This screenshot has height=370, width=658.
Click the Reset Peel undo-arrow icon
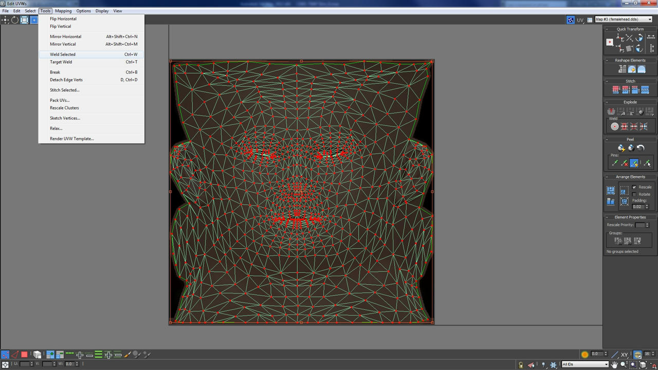coord(641,148)
